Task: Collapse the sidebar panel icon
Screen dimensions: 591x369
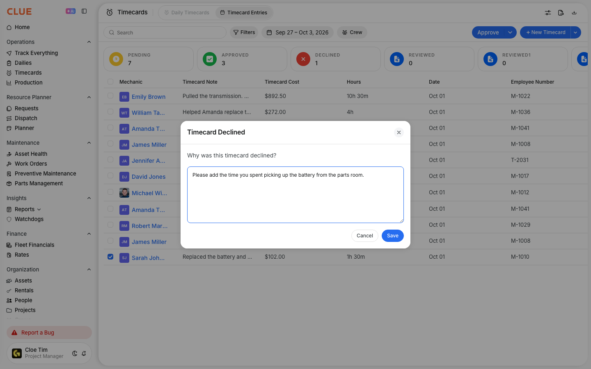Action: (x=84, y=11)
